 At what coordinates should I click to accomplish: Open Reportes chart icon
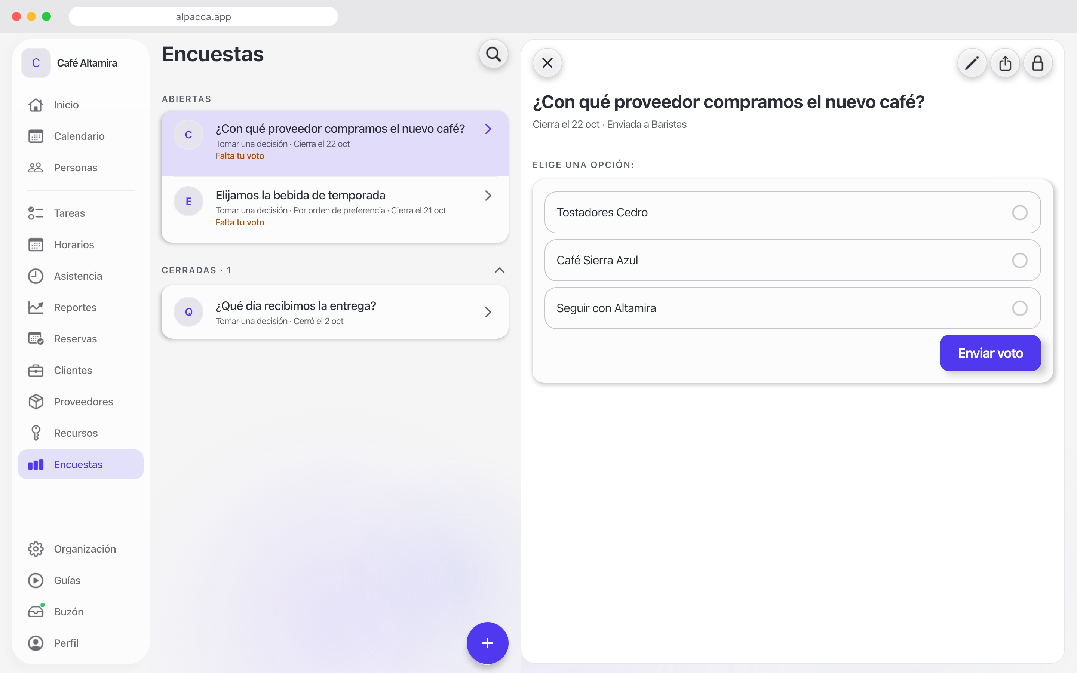[36, 307]
